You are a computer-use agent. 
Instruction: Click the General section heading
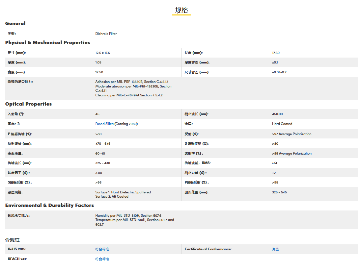click(15, 23)
